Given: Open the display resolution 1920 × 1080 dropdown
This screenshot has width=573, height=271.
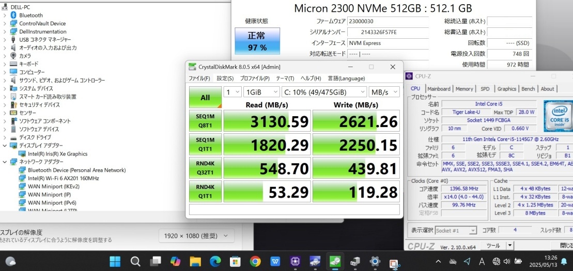Looking at the screenshot, I should (196, 235).
